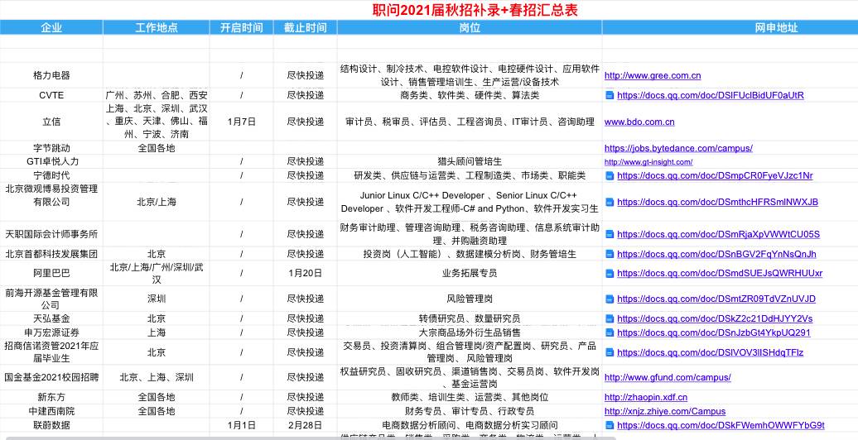858x440 pixels.
Task: Select the 广州、苏州、合肥、西安 location cell
Action: click(156, 95)
